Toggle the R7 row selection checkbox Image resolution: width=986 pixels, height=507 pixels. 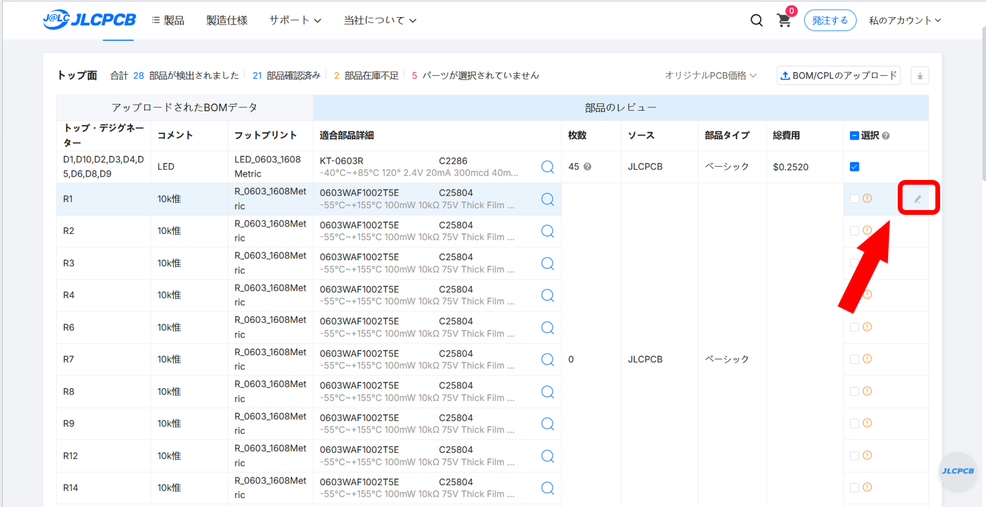tap(854, 360)
